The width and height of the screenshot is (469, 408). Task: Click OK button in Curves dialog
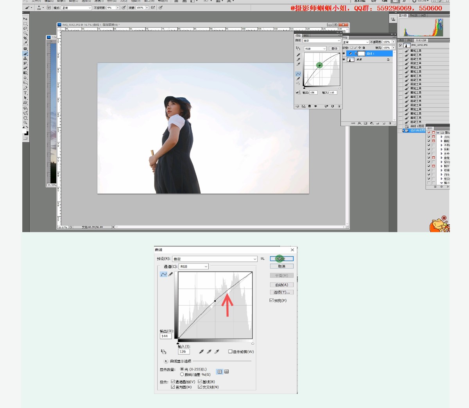pos(282,259)
